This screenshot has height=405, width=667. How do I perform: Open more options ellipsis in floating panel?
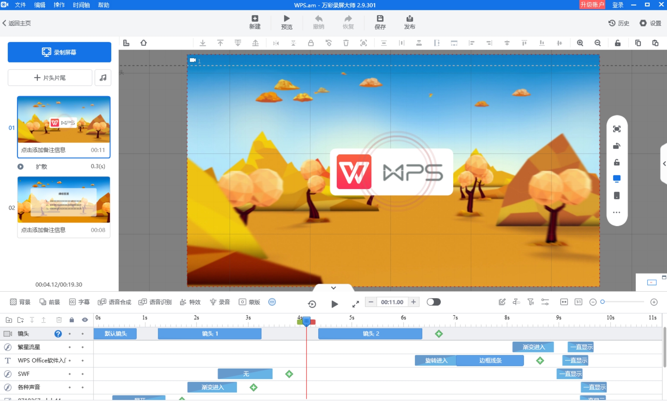[617, 212]
